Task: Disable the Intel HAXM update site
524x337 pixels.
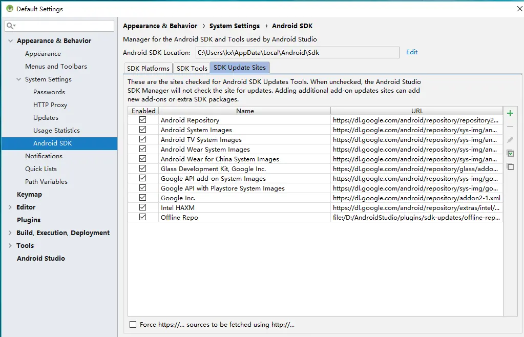Action: (142, 207)
